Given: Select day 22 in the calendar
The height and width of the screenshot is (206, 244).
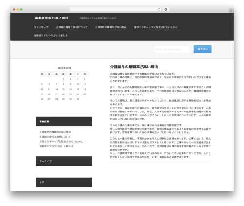Looking at the screenshot, I should 63,94.
